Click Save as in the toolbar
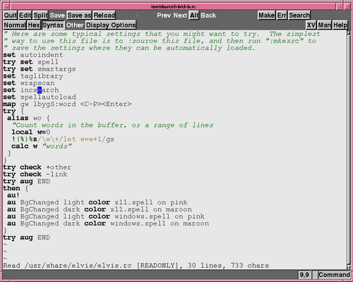This screenshot has height=282, width=353. 79,16
